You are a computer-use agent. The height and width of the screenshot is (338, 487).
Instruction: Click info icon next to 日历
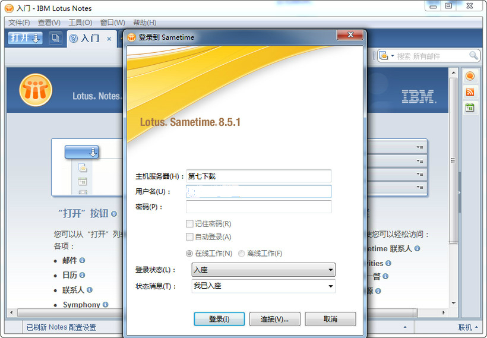click(x=82, y=275)
